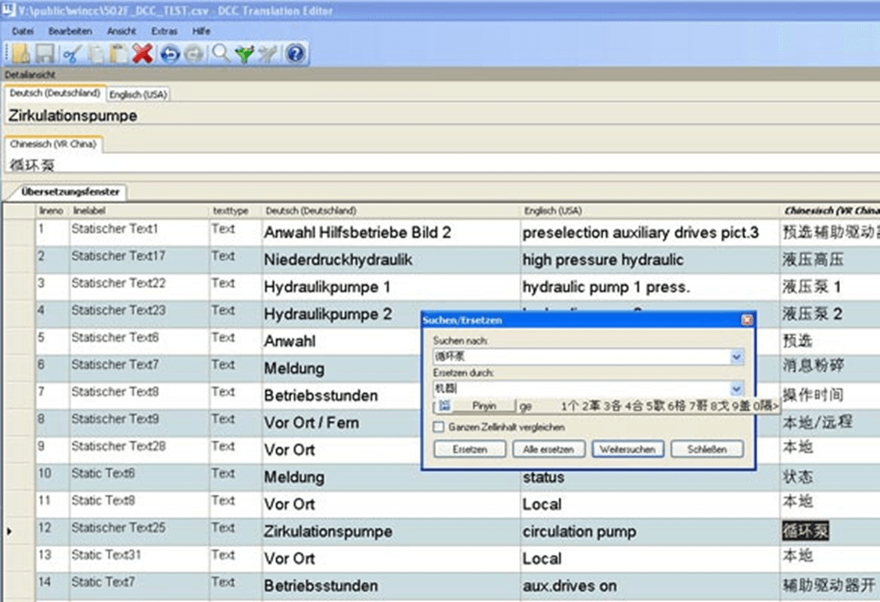The image size is (880, 602).
Task: Click the blue Undo arrow icon
Action: coord(169,53)
